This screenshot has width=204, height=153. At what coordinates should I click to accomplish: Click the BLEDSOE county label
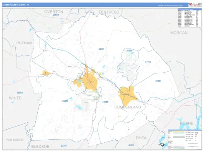click(x=40, y=147)
